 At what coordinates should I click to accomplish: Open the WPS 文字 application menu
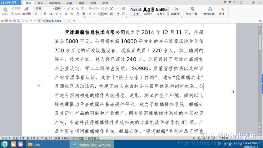point(10,3)
